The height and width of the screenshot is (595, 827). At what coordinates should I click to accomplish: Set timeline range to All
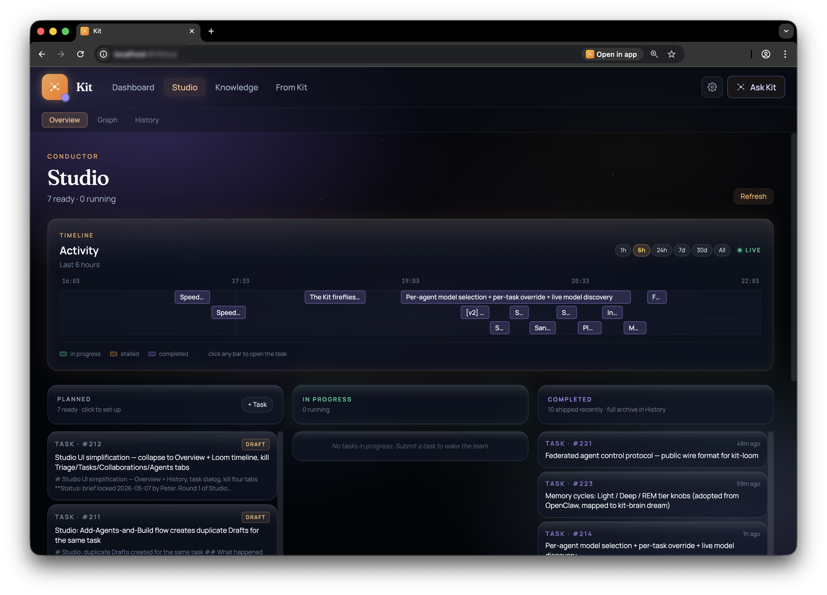[722, 250]
